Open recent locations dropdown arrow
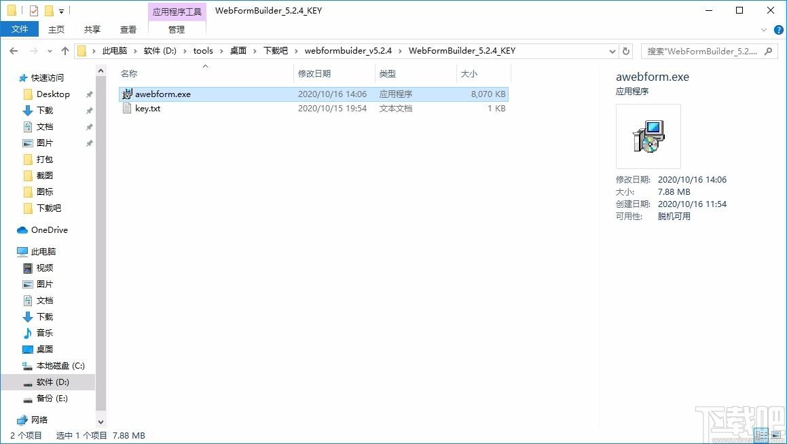Viewport: 787px width, 444px height. point(50,51)
